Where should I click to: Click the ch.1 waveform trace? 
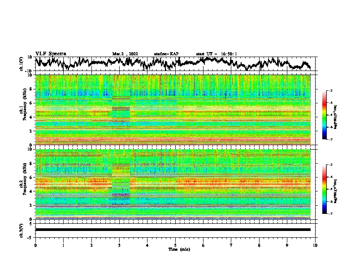(173, 63)
